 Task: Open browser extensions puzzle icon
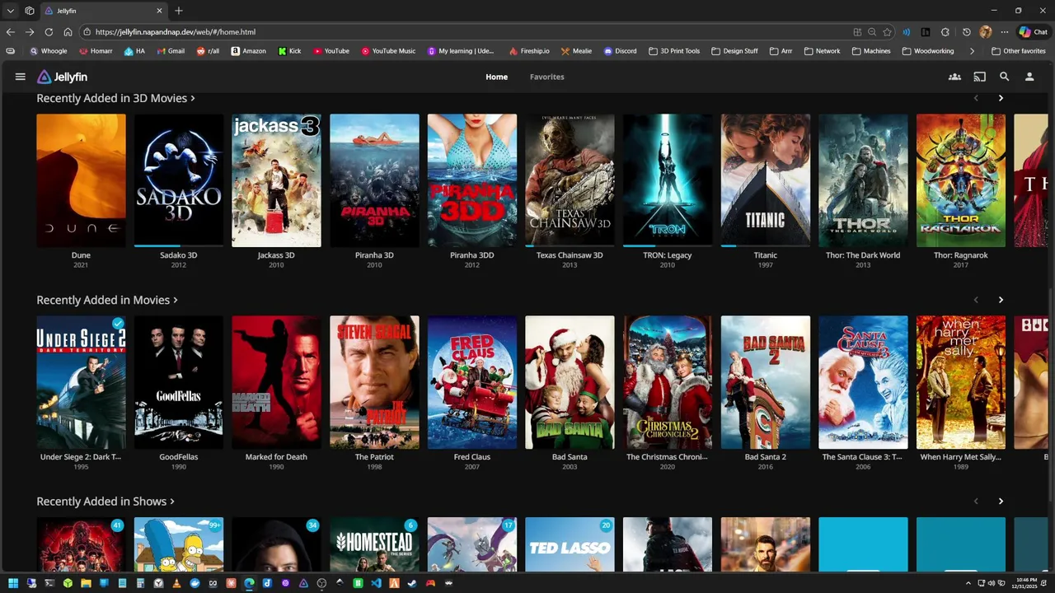point(945,32)
